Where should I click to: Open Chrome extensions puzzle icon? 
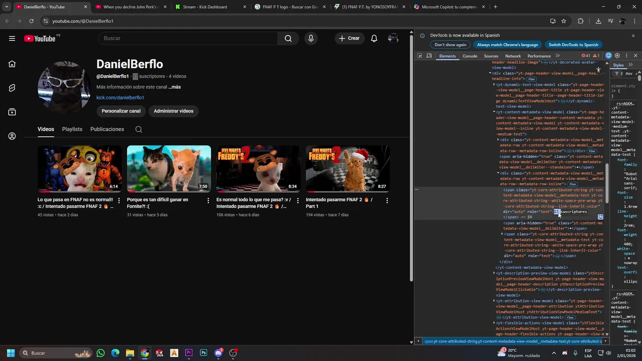click(x=581, y=21)
